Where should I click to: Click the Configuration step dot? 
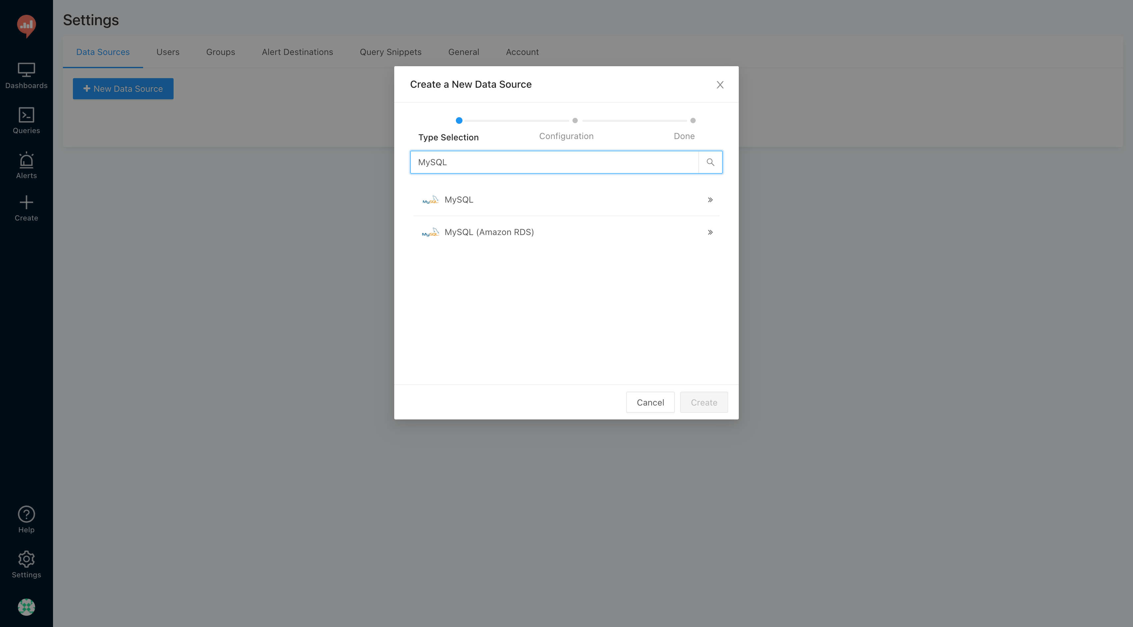click(575, 121)
